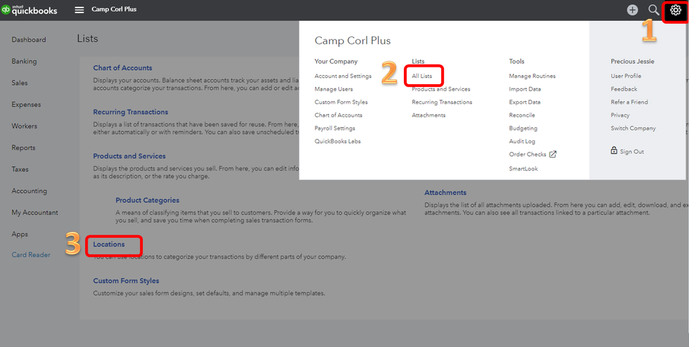Viewport: 689px width, 347px height.
Task: Select Workers in the sidebar
Action: pos(24,126)
